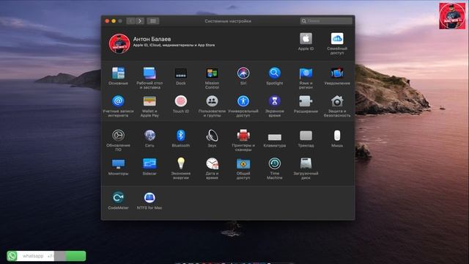The width and height of the screenshot is (469, 264).
Task: Open Расширения (Extensions) pane
Action: (x=306, y=101)
